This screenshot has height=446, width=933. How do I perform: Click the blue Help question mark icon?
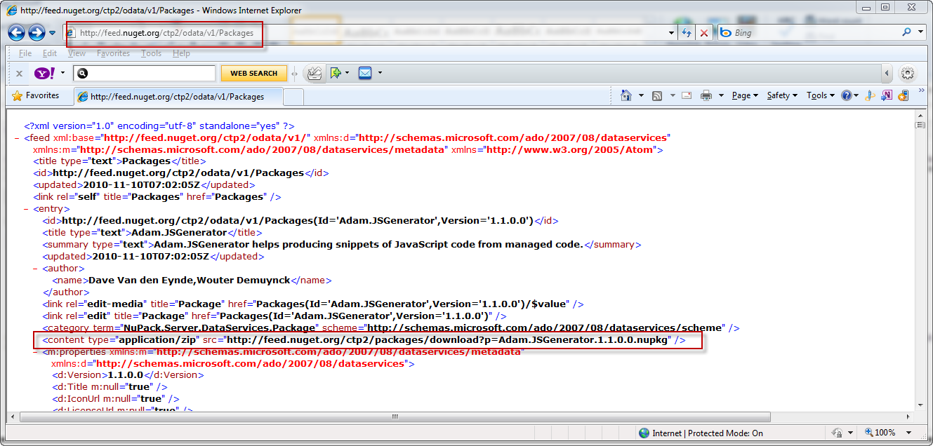click(x=847, y=95)
